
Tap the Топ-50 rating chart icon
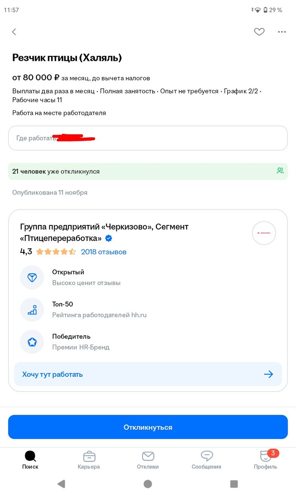tap(32, 310)
